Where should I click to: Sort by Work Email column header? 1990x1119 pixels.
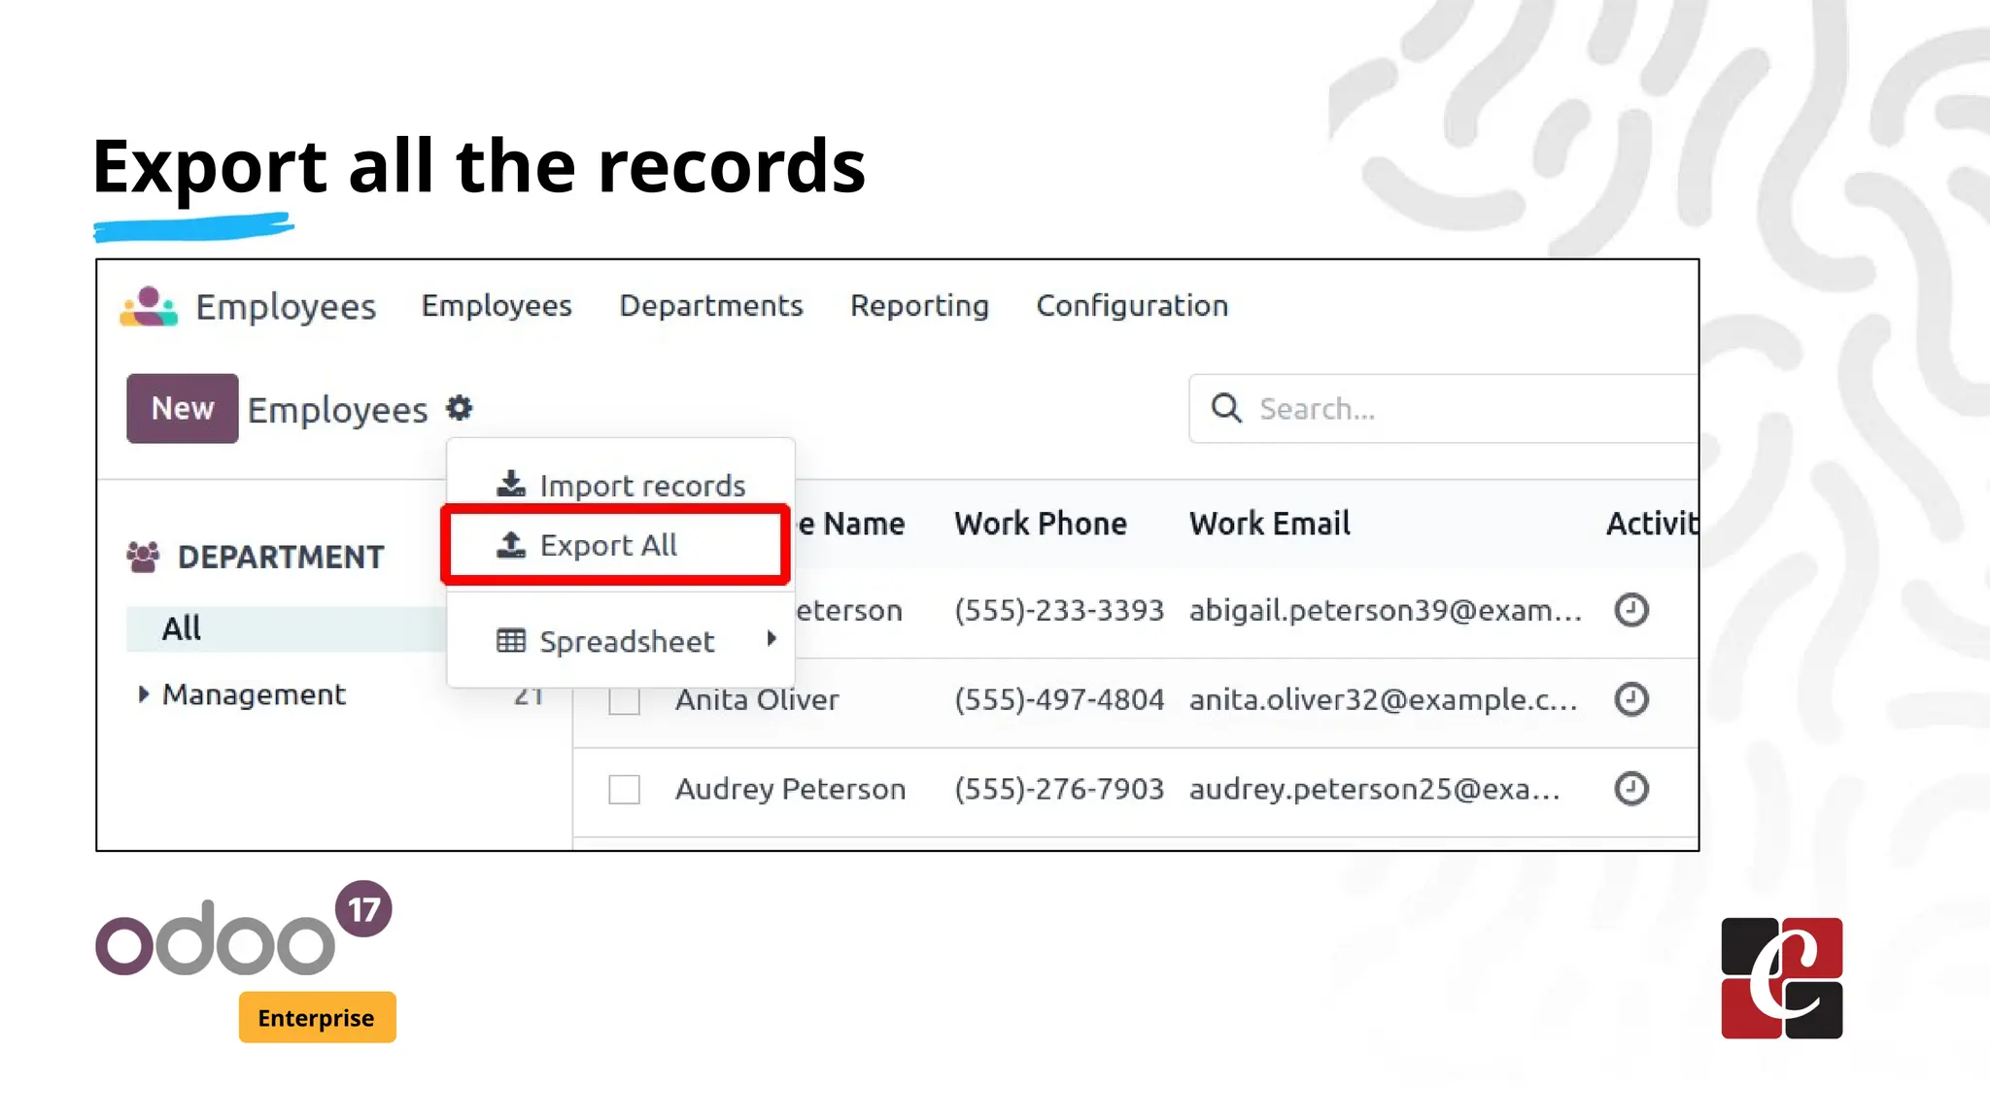pyautogui.click(x=1270, y=524)
